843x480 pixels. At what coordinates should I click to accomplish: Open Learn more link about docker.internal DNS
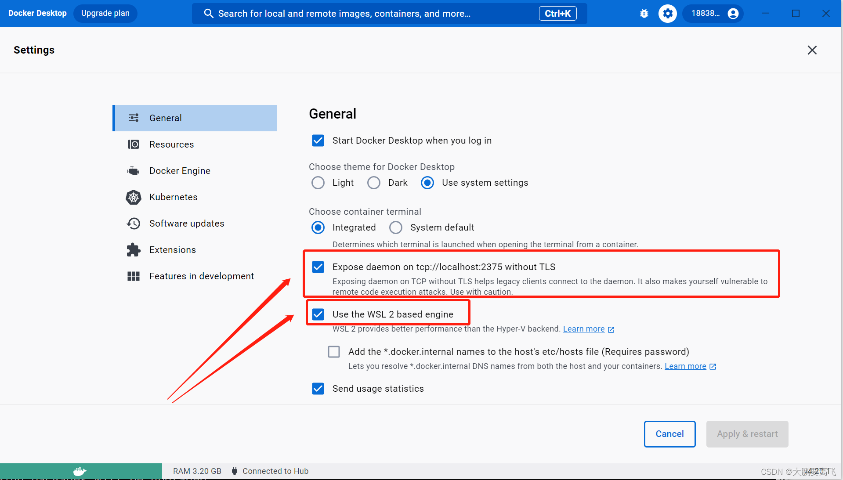685,366
